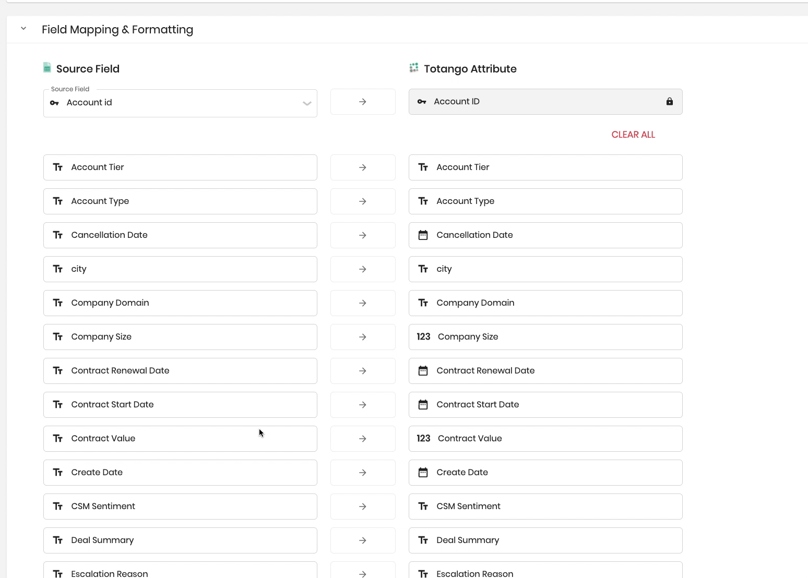Click the calendar icon on Cancellation Date attribute
Image resolution: width=808 pixels, height=578 pixels.
pyautogui.click(x=423, y=235)
